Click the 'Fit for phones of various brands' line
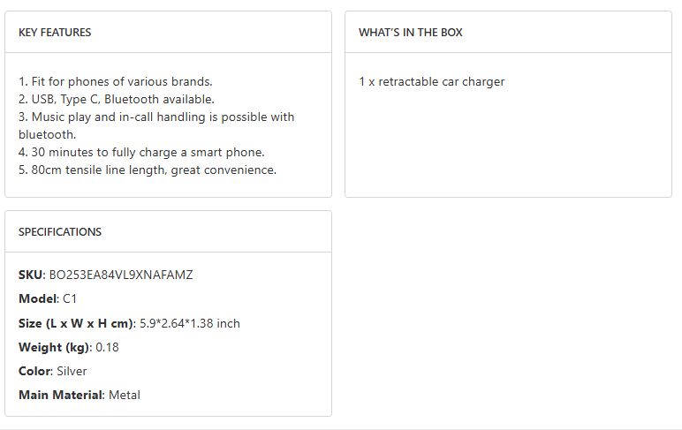The width and height of the screenshot is (682, 430). coord(116,81)
